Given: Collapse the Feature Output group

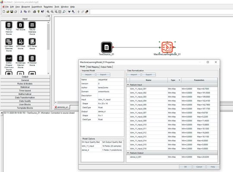Looking at the screenshot, I should pyautogui.click(x=128, y=153).
